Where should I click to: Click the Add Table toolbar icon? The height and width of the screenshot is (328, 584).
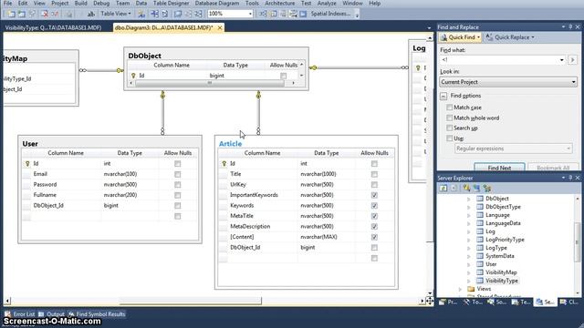click(22, 15)
